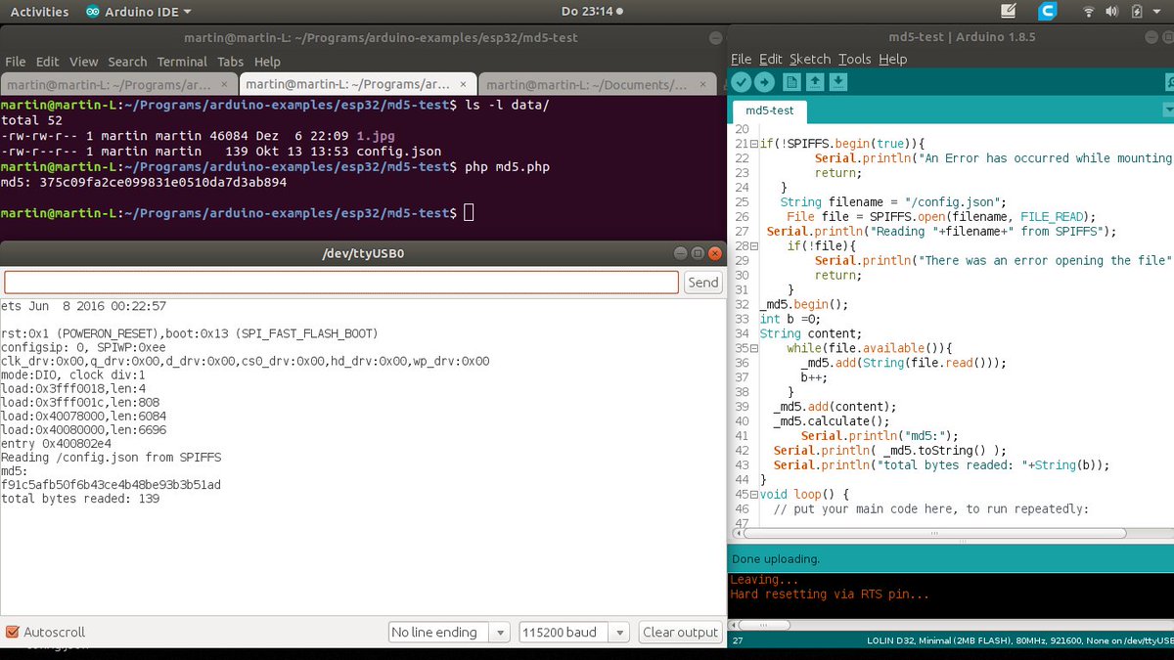Click 'Reading /config.json from SPIFFS' output line
The height and width of the screenshot is (660, 1174).
tap(111, 457)
